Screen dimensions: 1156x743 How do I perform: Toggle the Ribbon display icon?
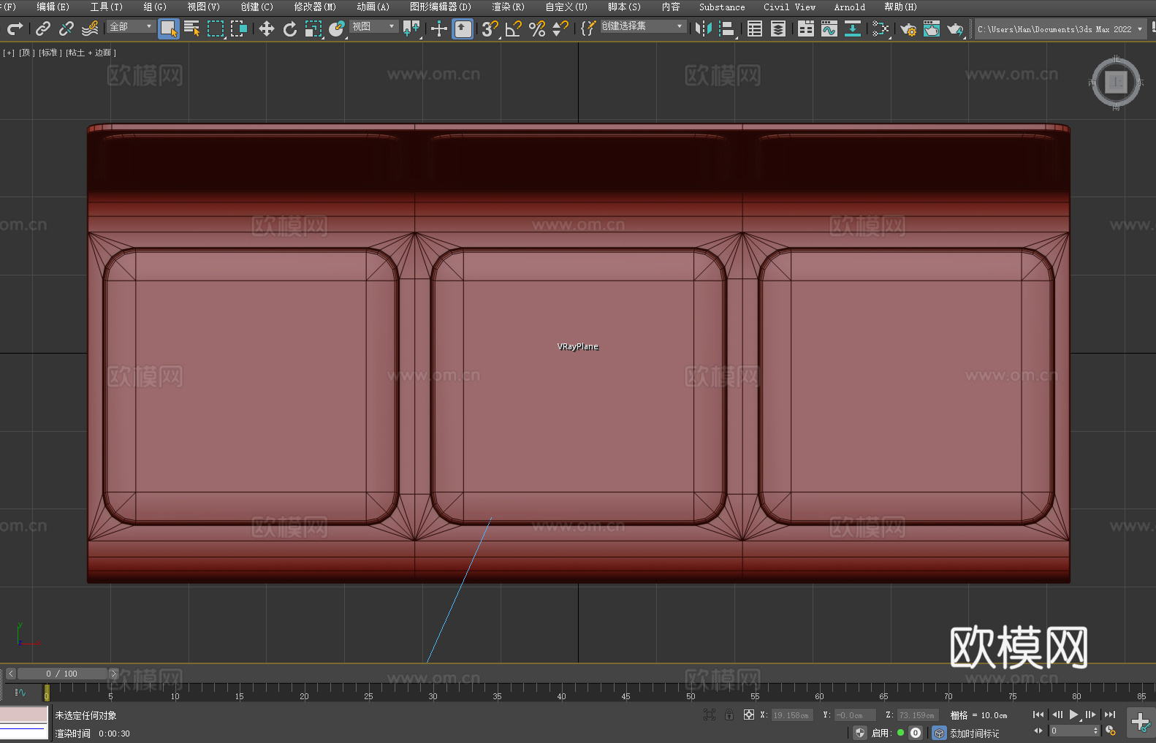(806, 28)
